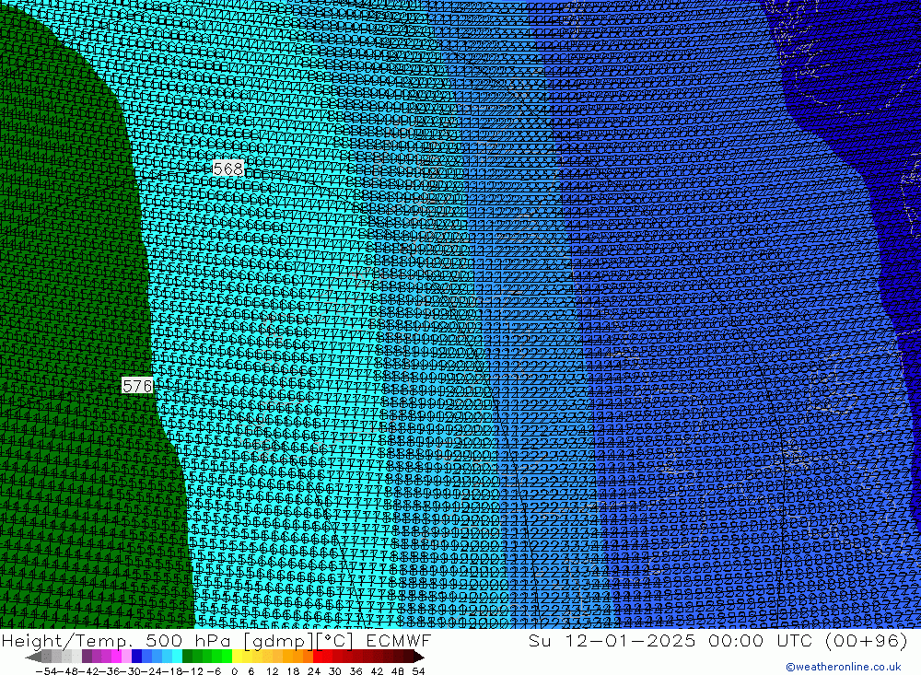Click the legend value label 30
921x675 pixels.
click(335, 671)
